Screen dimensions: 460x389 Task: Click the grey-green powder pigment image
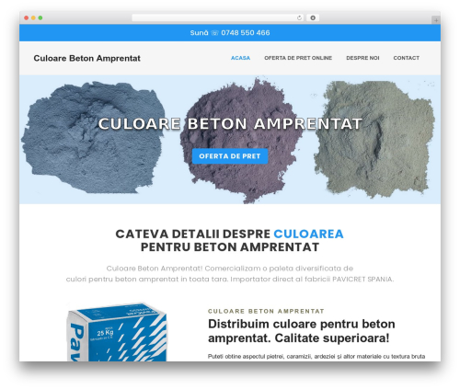(x=375, y=139)
